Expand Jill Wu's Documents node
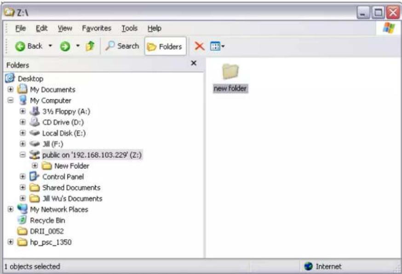 click(x=23, y=198)
